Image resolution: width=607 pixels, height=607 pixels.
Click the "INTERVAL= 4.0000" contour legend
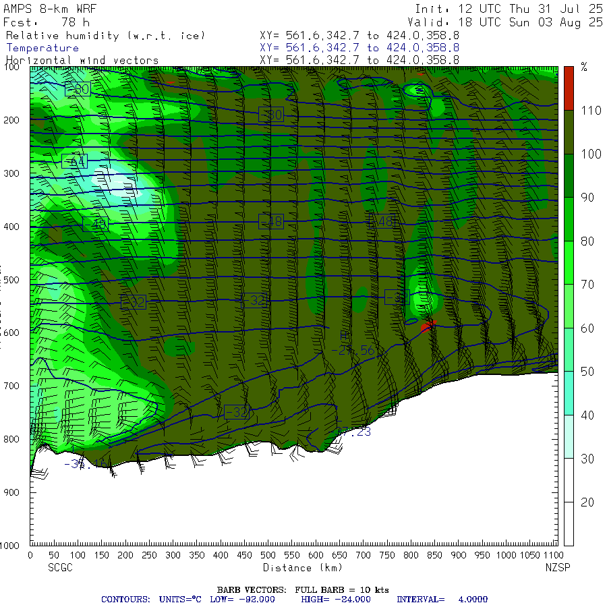[x=442, y=600]
